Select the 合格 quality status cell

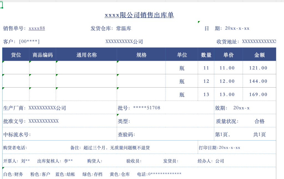259,121
